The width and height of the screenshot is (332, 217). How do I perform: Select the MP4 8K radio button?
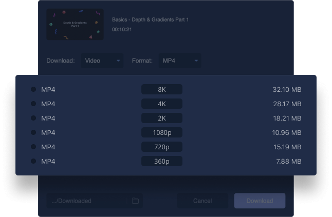(33, 89)
